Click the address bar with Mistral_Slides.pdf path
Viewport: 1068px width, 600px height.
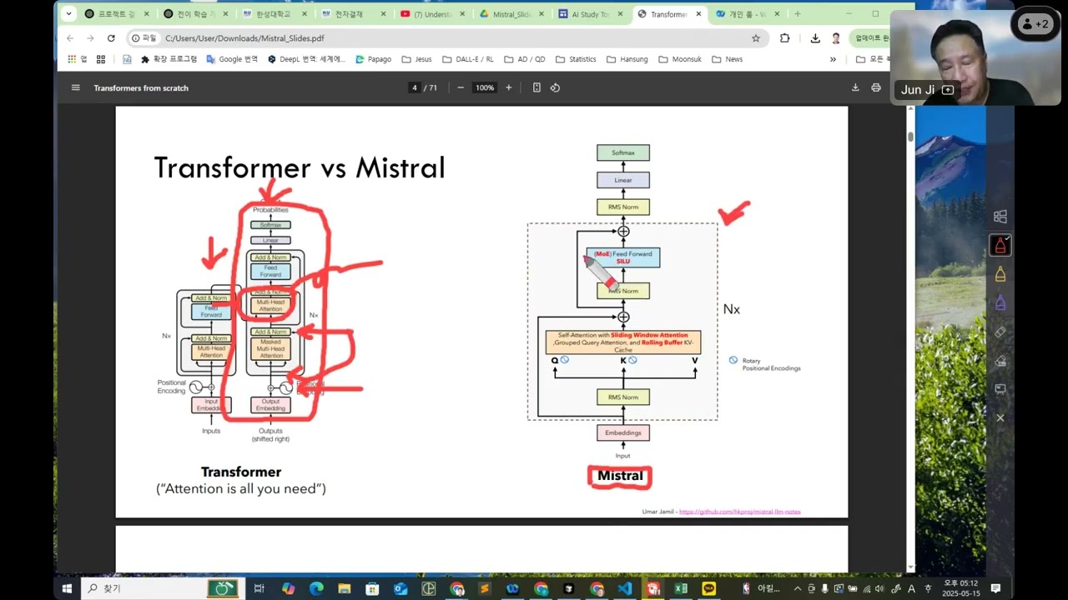click(446, 38)
